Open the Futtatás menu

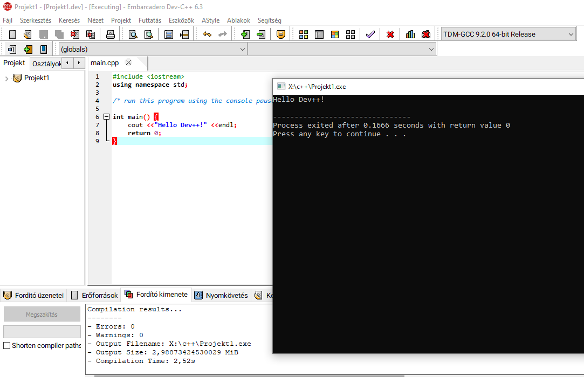150,20
